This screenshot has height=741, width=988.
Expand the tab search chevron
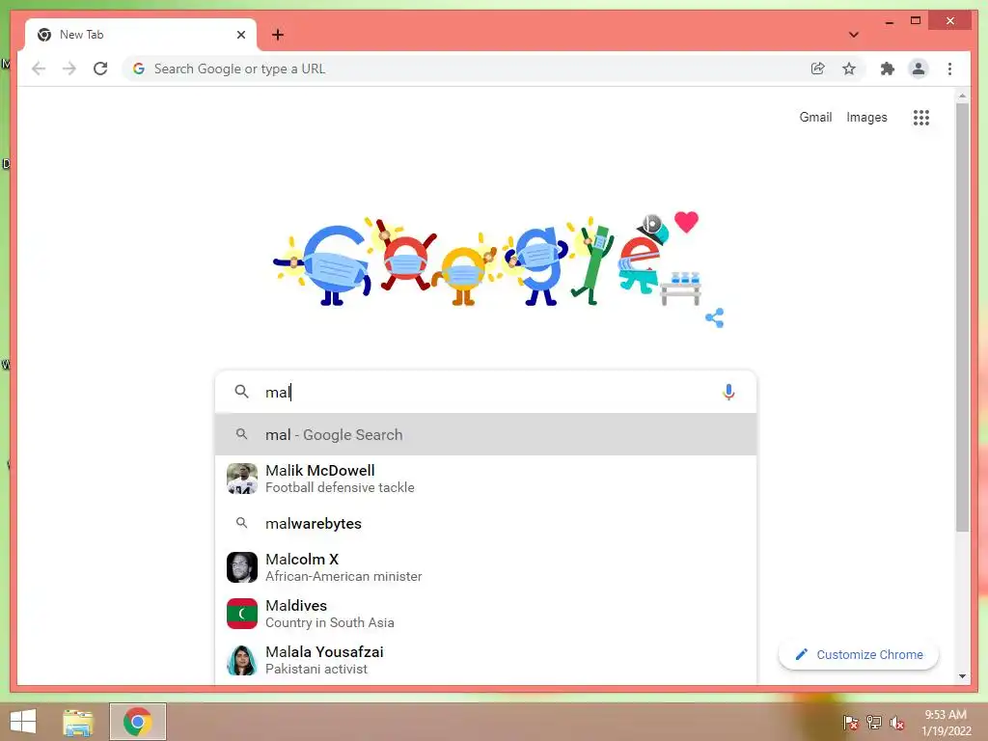coord(853,35)
